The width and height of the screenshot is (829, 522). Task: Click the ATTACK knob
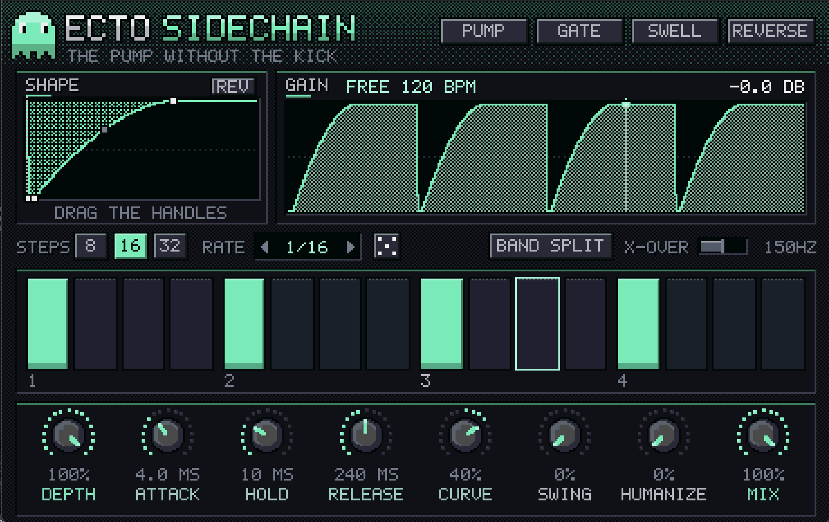click(167, 435)
